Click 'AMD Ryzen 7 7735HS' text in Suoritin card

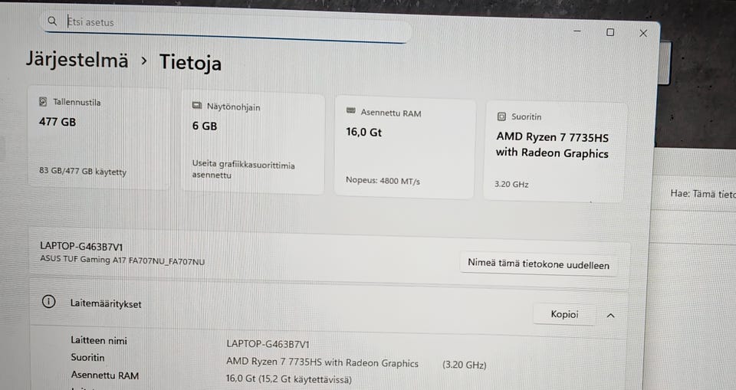(553, 137)
